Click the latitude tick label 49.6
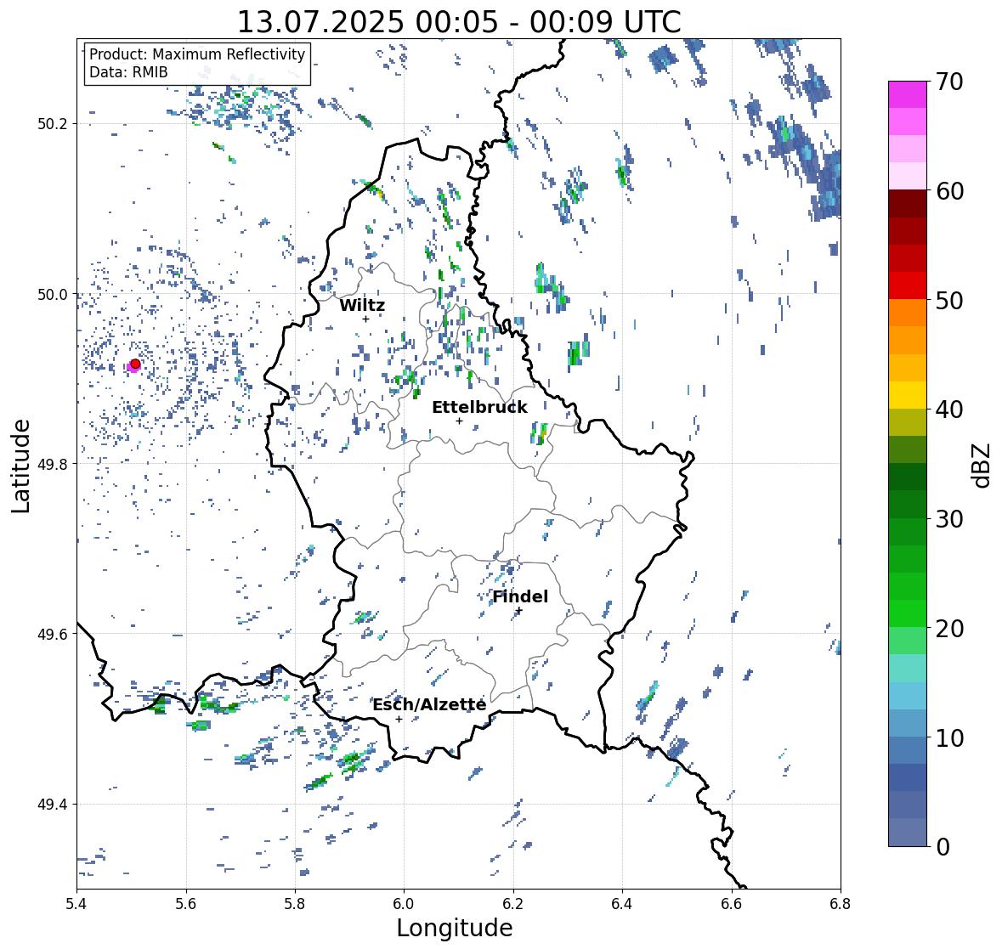The height and width of the screenshot is (949, 1002). pyautogui.click(x=53, y=634)
